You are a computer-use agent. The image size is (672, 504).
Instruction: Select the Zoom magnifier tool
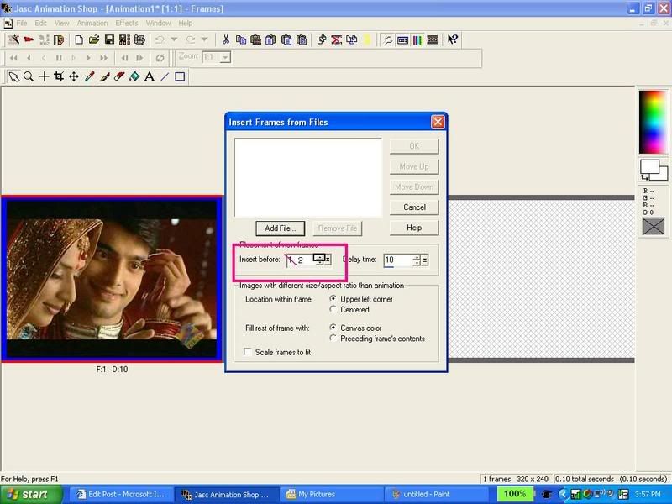[29, 76]
